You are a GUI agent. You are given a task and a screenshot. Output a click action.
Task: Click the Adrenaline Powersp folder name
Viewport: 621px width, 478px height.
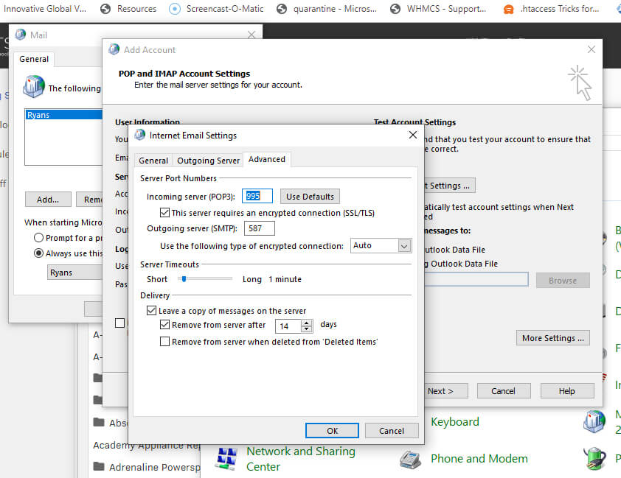click(154, 467)
